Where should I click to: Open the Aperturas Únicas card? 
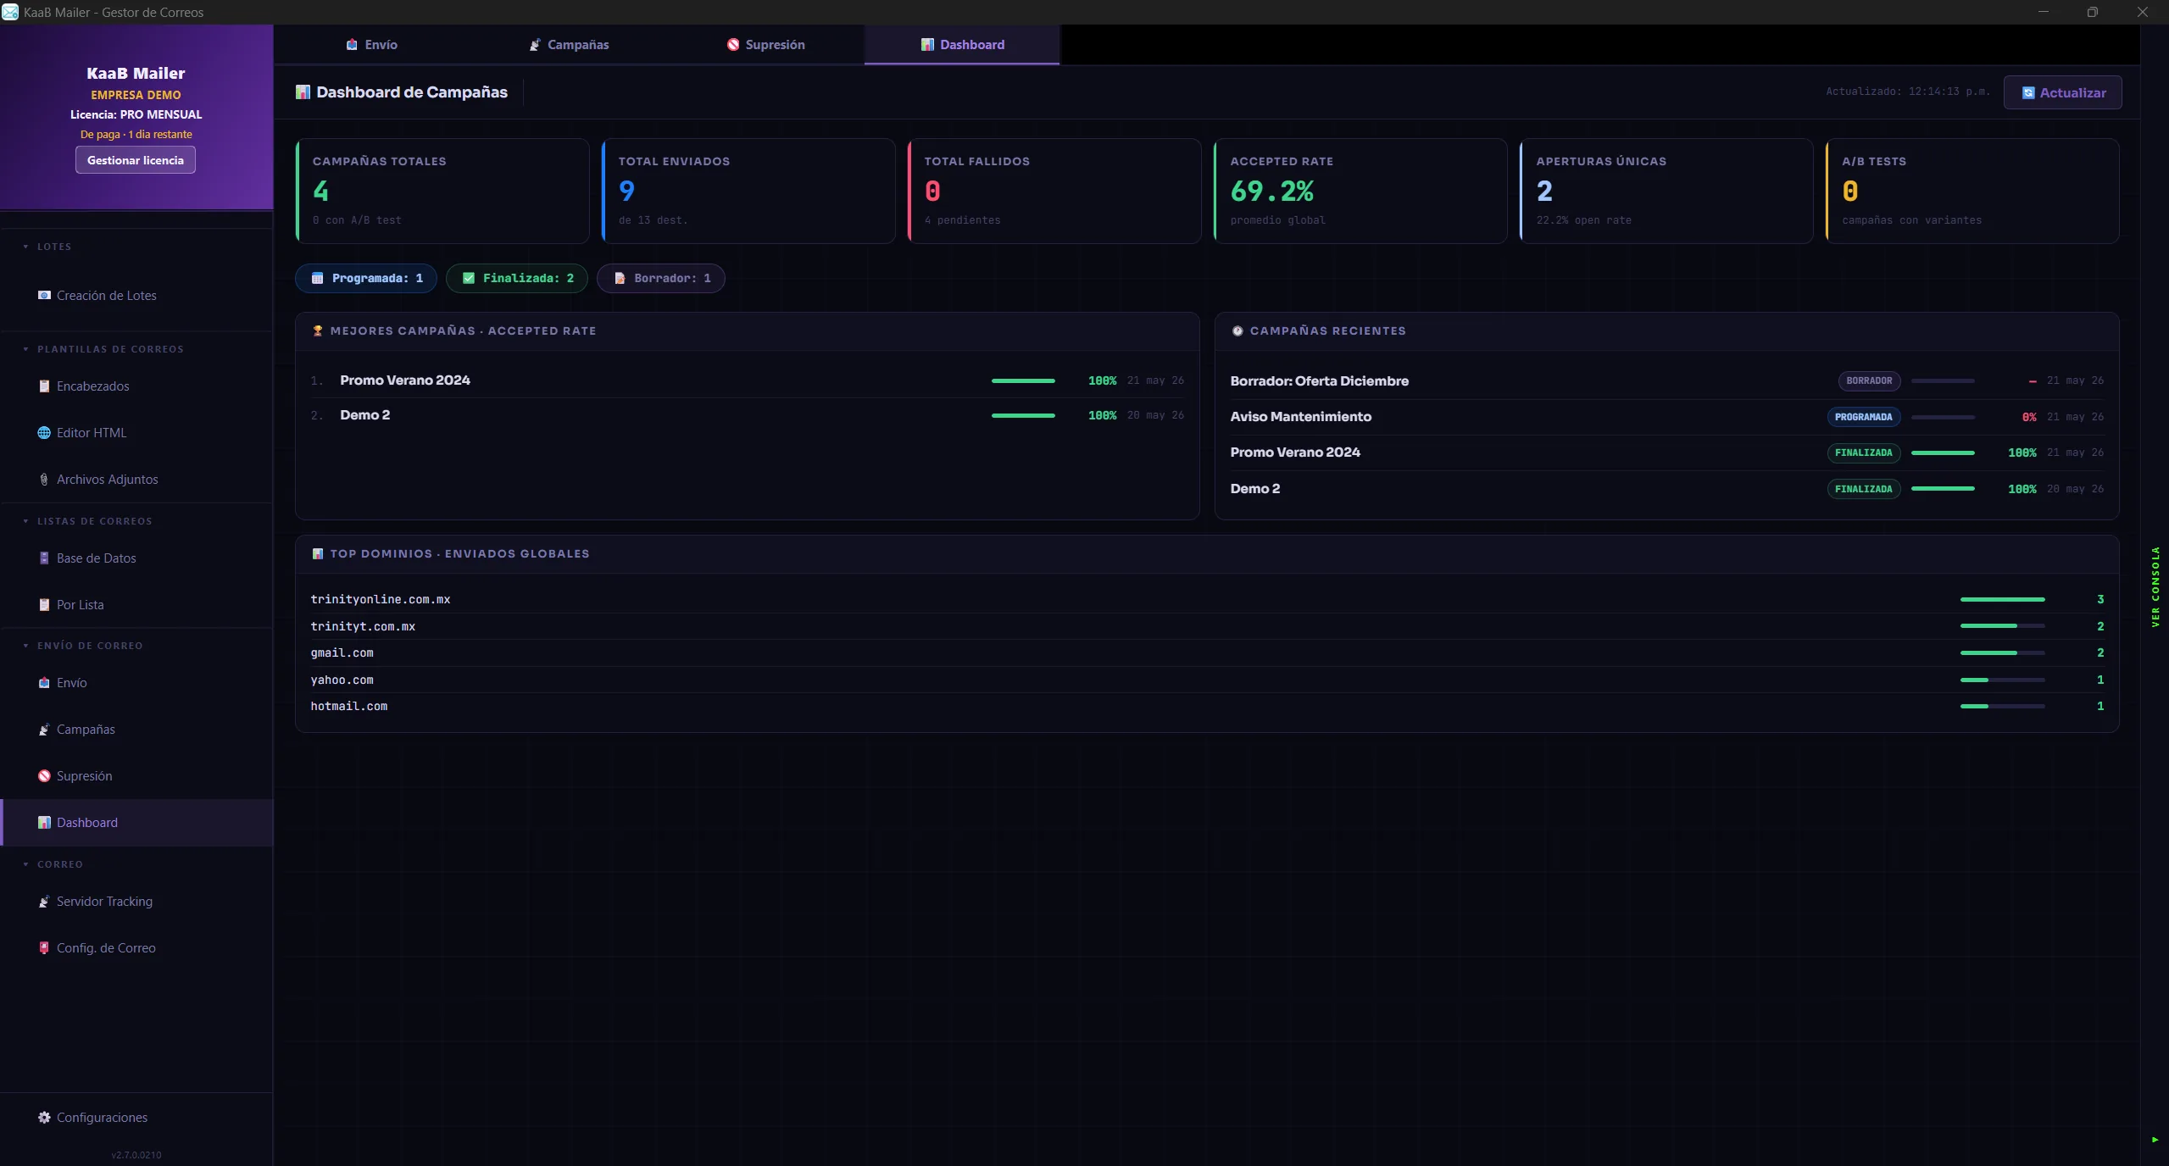coord(1666,192)
